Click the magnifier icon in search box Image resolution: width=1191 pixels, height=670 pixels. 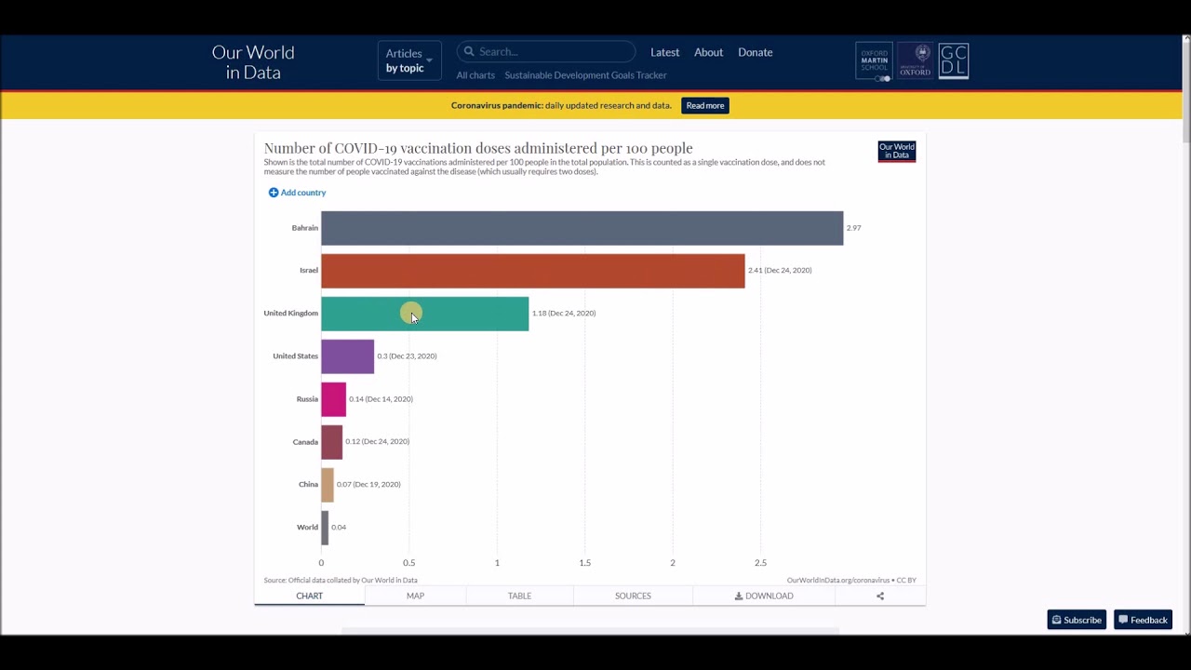[469, 52]
